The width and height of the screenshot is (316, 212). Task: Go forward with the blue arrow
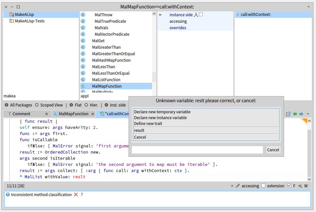[301, 114]
